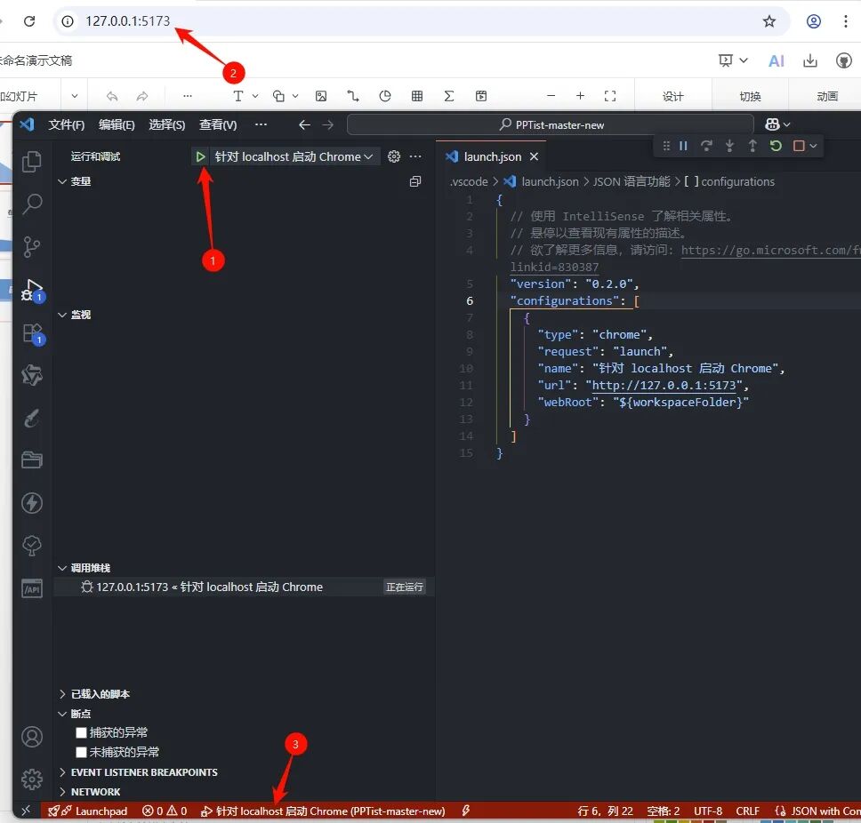The image size is (861, 823).
Task: Close the launch.json tab
Action: pyautogui.click(x=534, y=157)
